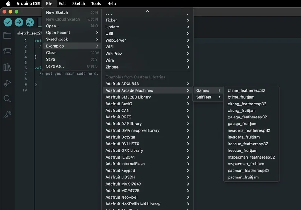Open galaga_fruitjam example
The height and width of the screenshot is (210, 301).
pyautogui.click(x=251, y=124)
